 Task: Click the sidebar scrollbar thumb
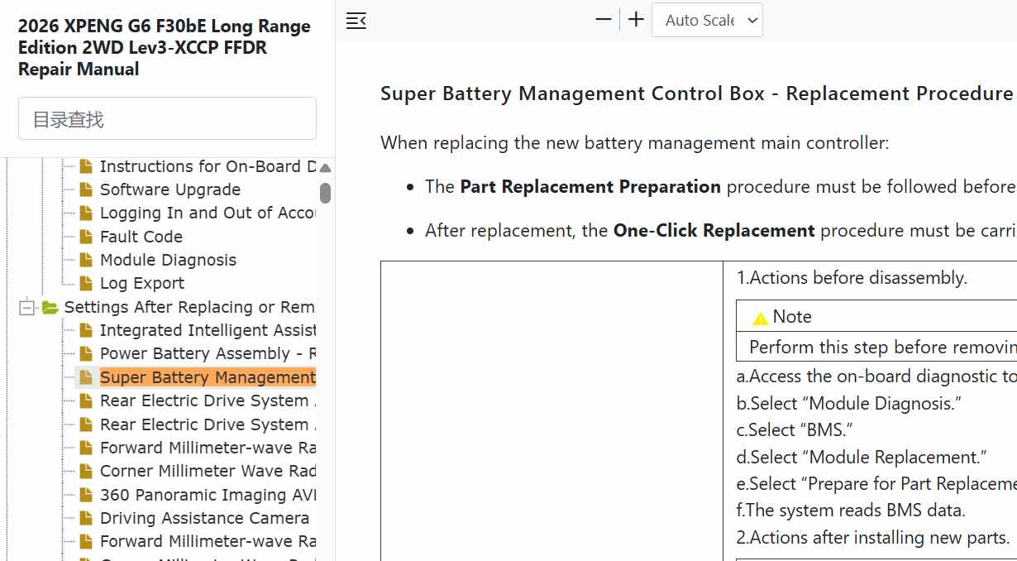(x=325, y=193)
